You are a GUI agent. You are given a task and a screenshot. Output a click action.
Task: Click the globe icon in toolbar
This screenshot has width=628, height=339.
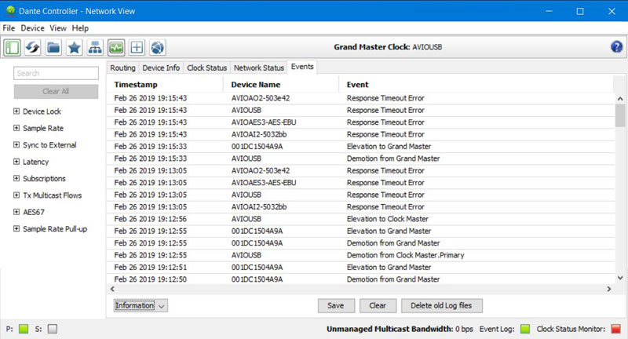pos(157,47)
